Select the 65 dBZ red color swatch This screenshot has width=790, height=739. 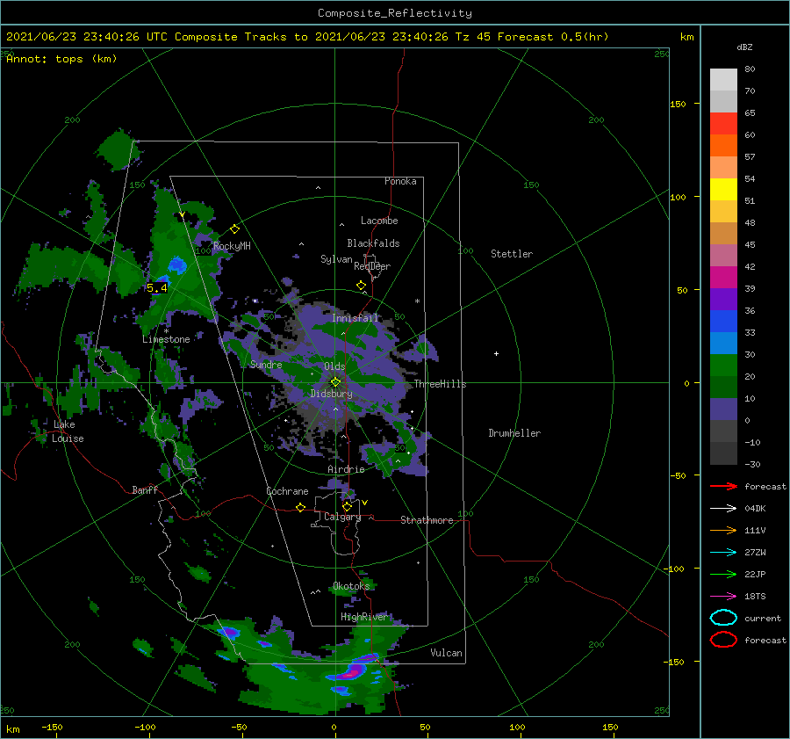[x=723, y=124]
